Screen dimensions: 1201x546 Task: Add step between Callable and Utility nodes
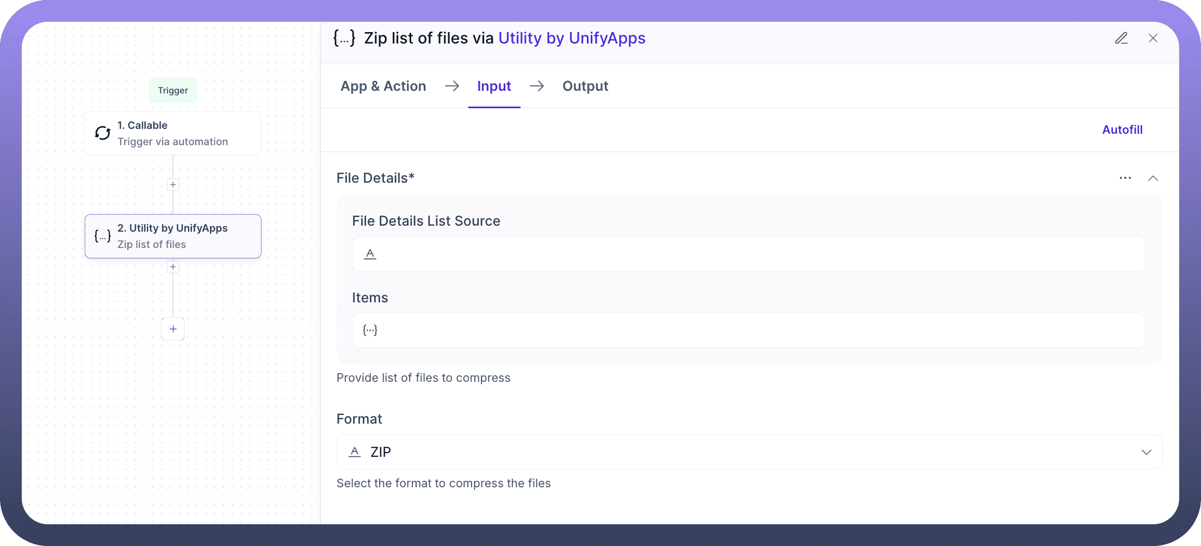[x=173, y=185]
